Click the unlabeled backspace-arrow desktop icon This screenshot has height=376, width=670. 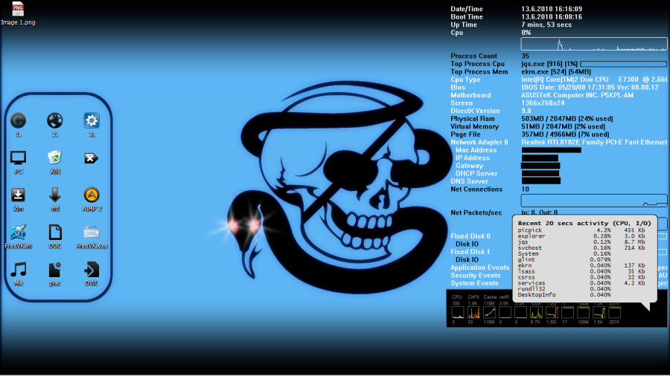[92, 158]
